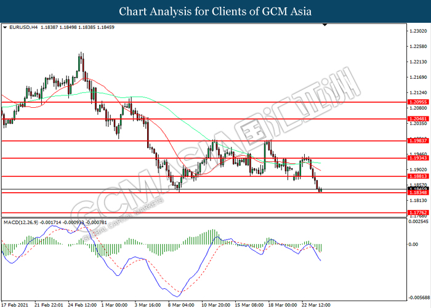Click the 15 Mar 08:00 time label

point(249,305)
